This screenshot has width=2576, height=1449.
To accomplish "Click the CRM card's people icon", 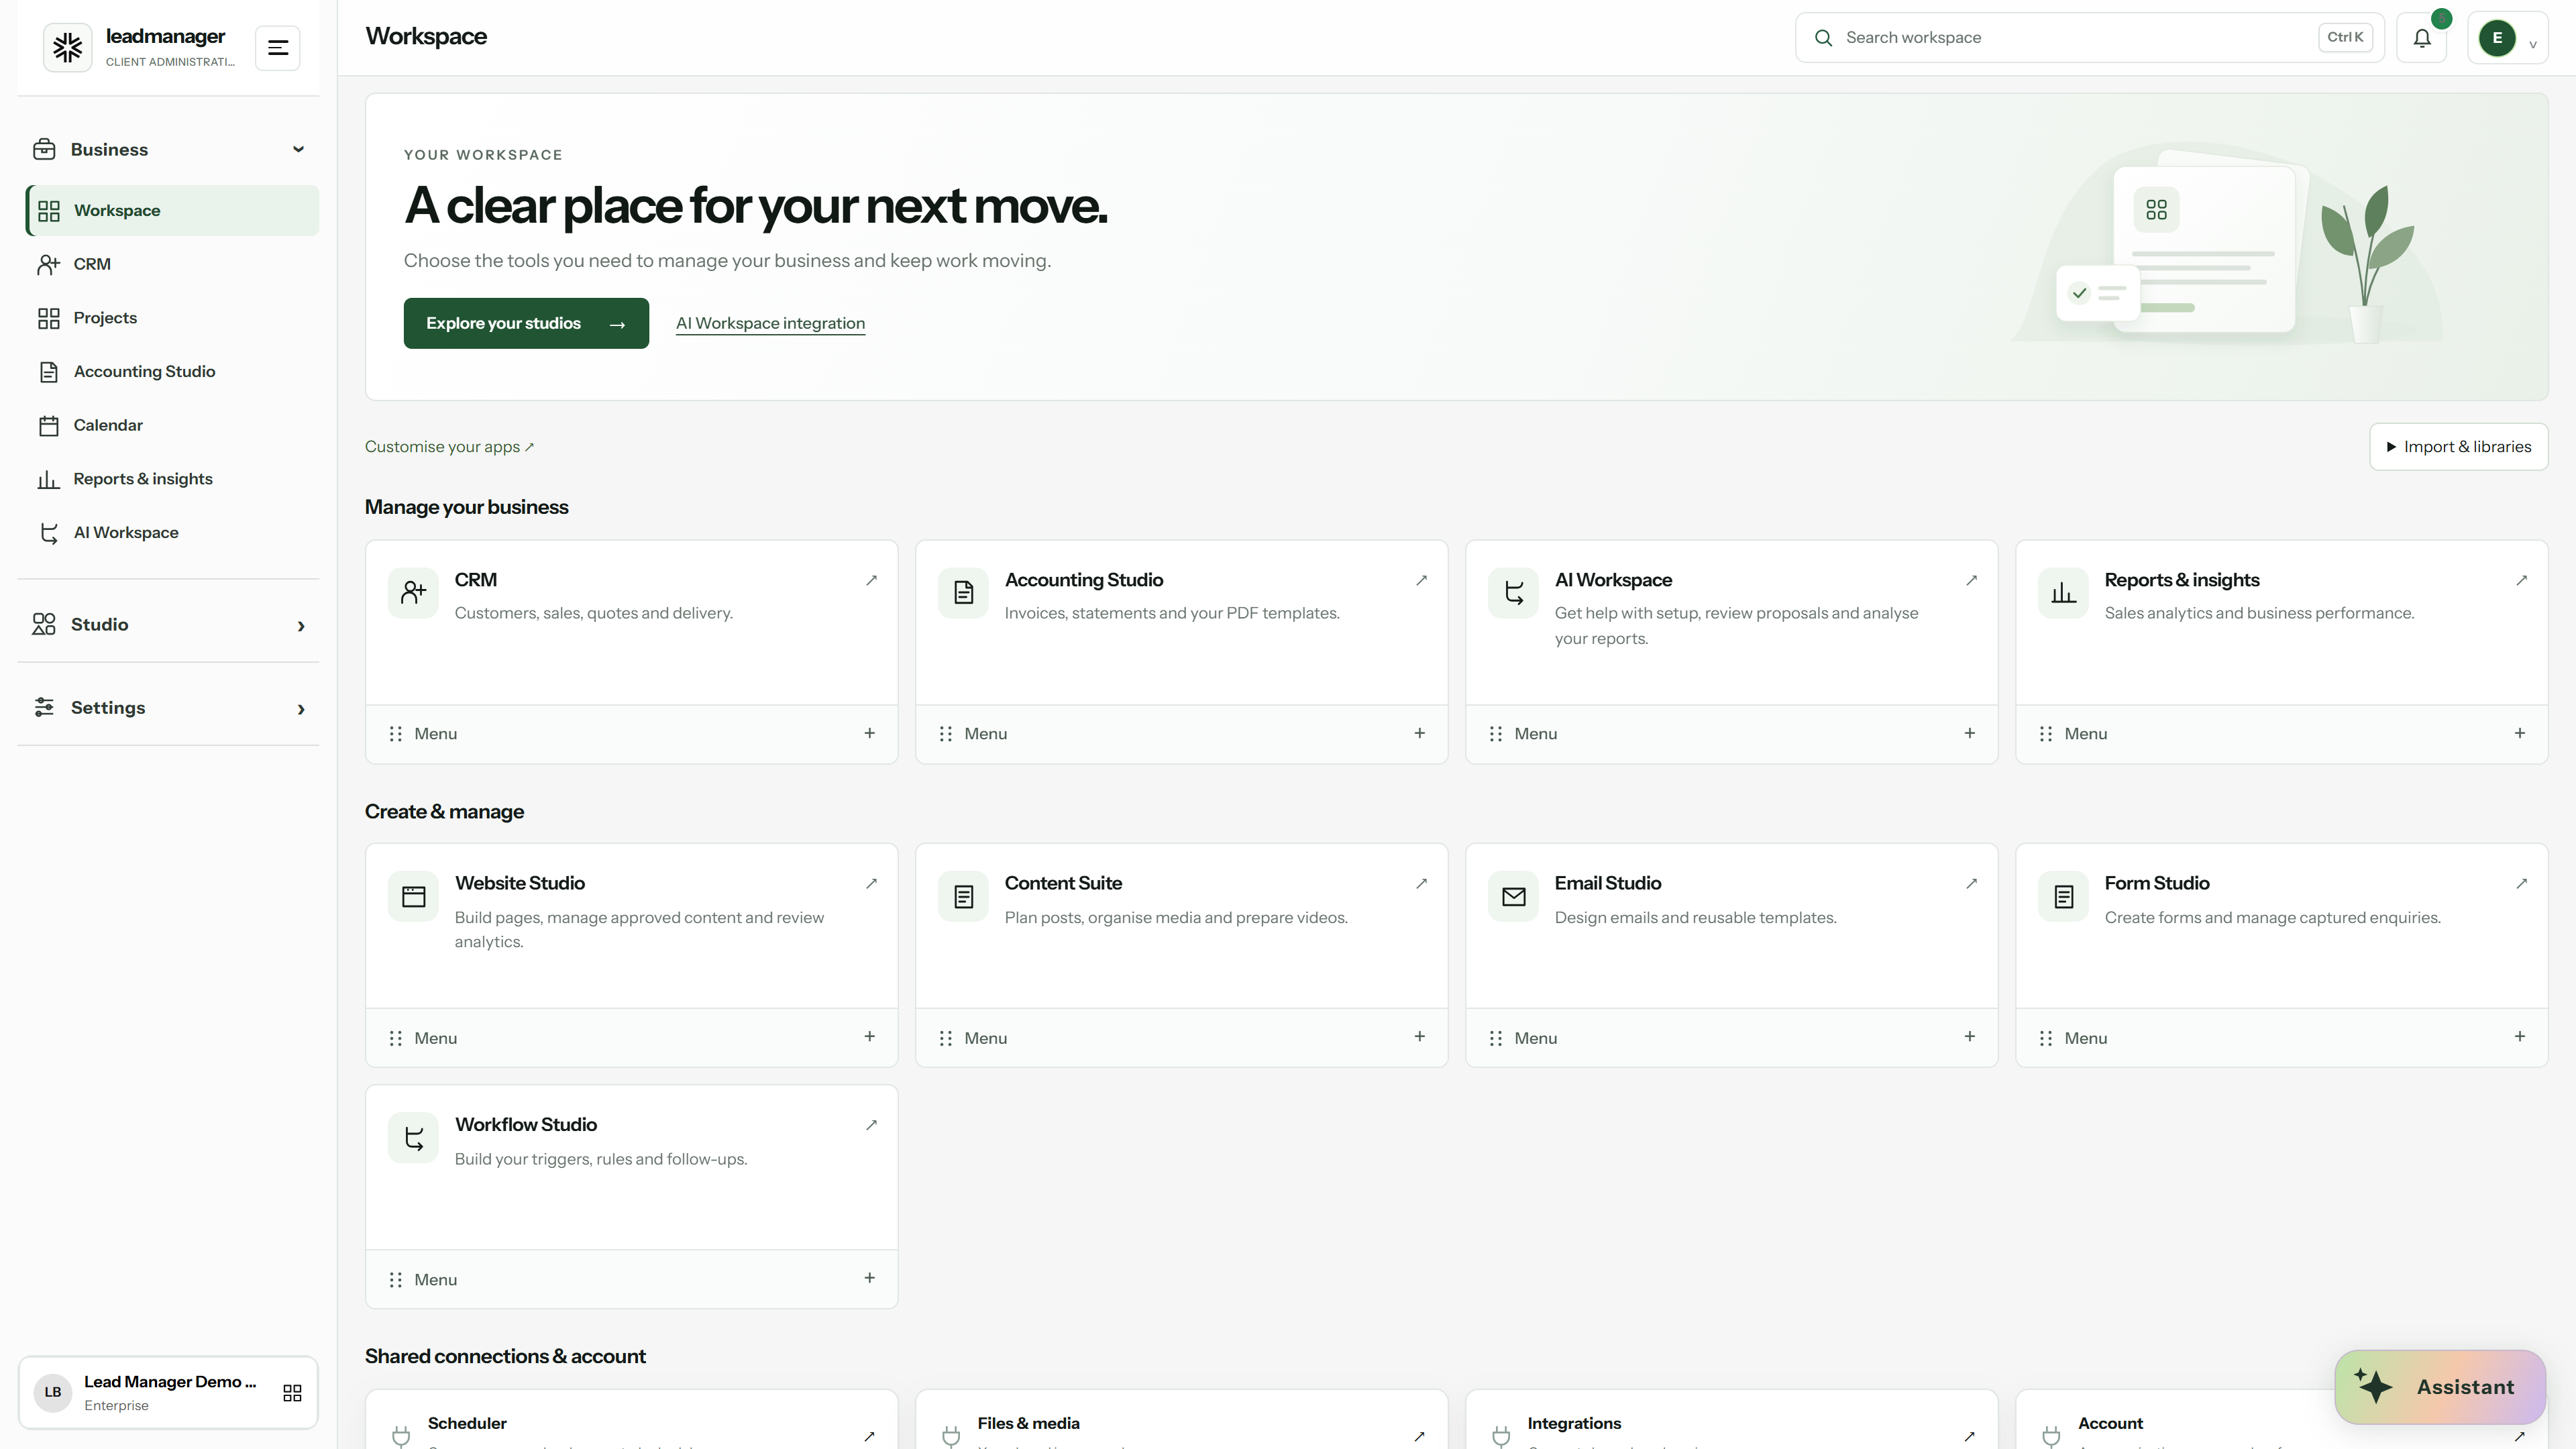I will coord(413,593).
